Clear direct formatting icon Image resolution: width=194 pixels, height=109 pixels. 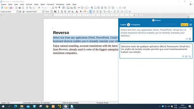click(77, 12)
